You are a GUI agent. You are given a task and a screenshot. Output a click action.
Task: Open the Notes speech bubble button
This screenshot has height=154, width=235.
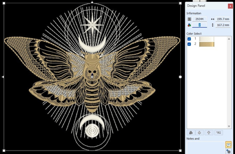(x=228, y=145)
